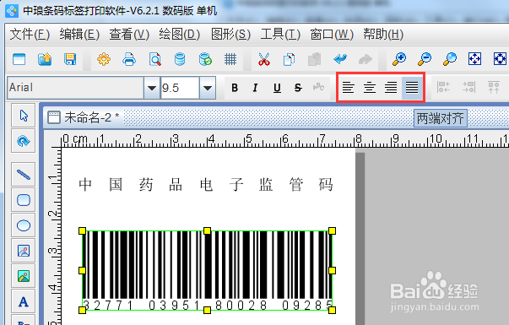Open the database settings icon

(x=180, y=59)
